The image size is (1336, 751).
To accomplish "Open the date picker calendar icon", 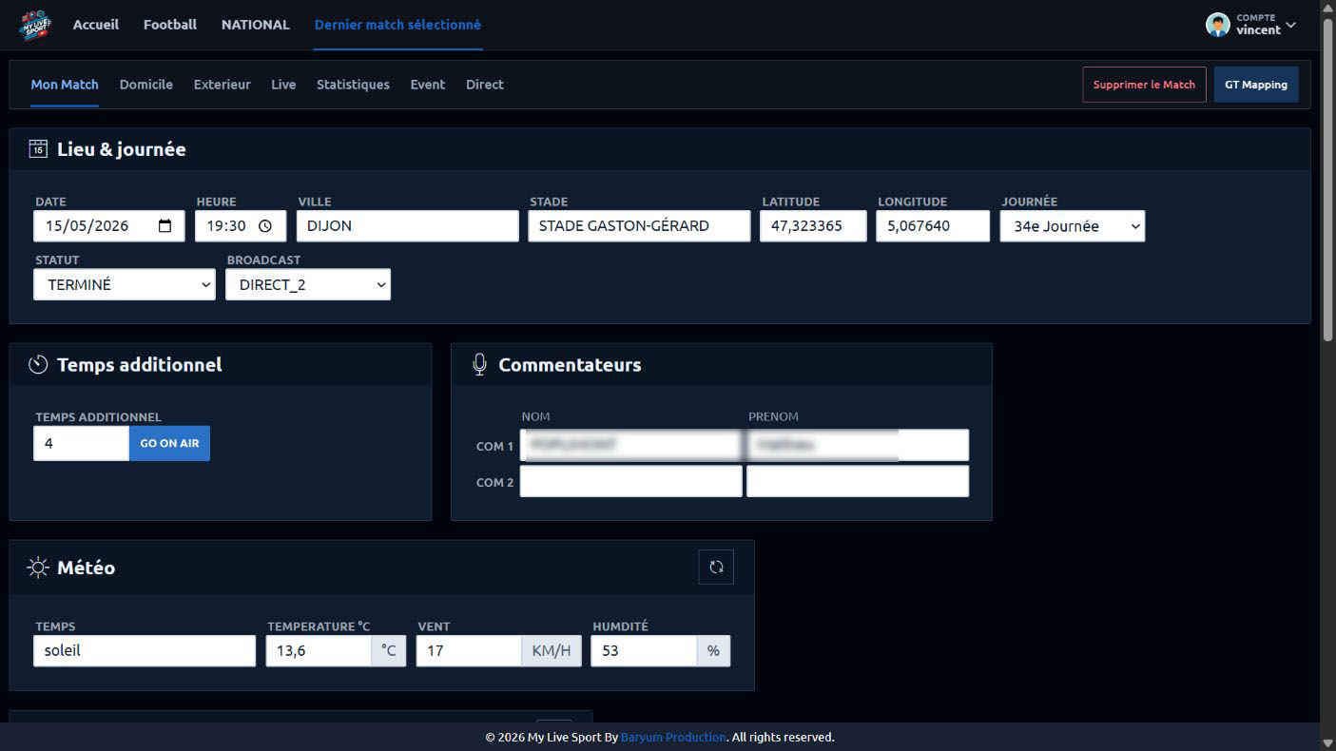I will 165,226.
